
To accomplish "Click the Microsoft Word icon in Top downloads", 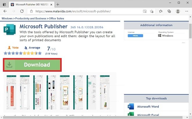I will (131, 107).
